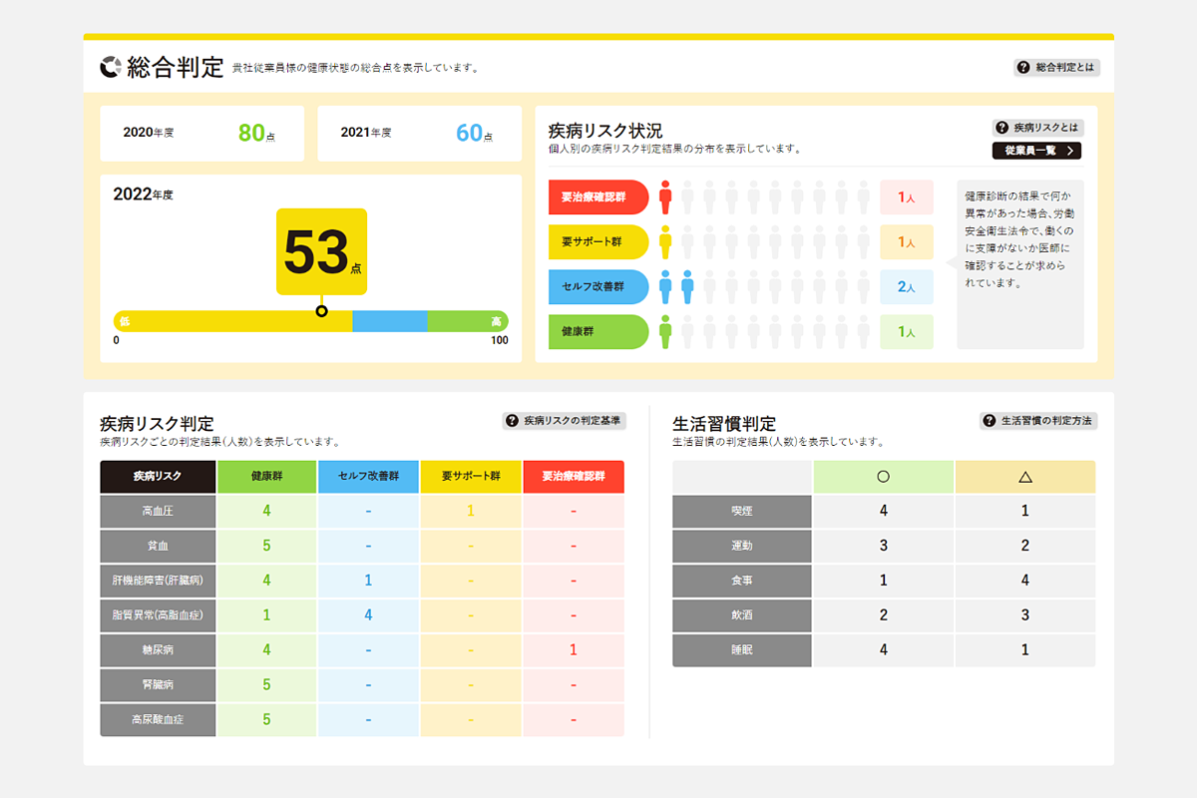
Task: Click the 疾病リスク状況 section heading
Action: tap(605, 131)
